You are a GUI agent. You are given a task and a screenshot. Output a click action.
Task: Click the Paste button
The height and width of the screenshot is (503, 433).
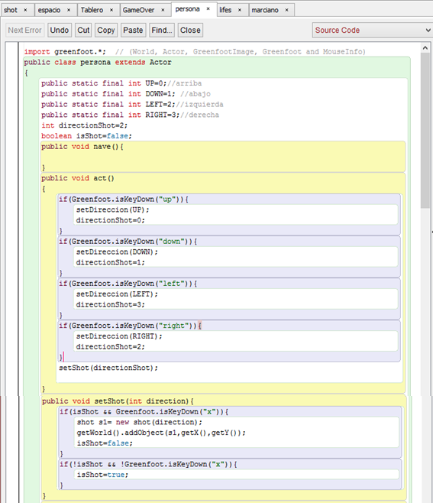coord(133,30)
